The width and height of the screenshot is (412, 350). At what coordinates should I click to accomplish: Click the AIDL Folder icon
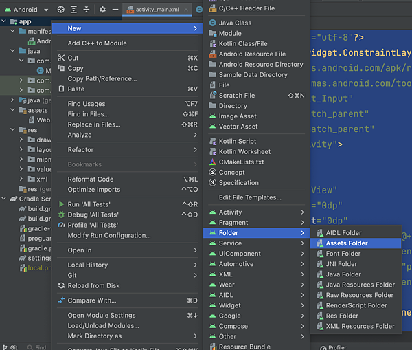point(320,233)
